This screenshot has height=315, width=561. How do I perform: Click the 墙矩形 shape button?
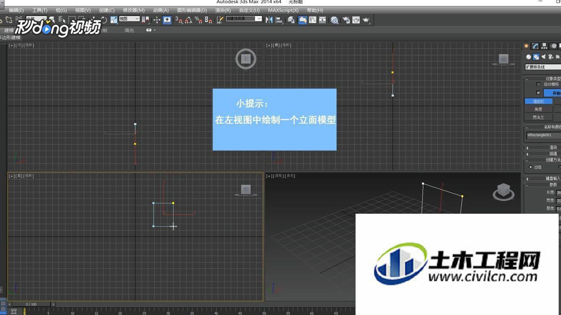[539, 101]
